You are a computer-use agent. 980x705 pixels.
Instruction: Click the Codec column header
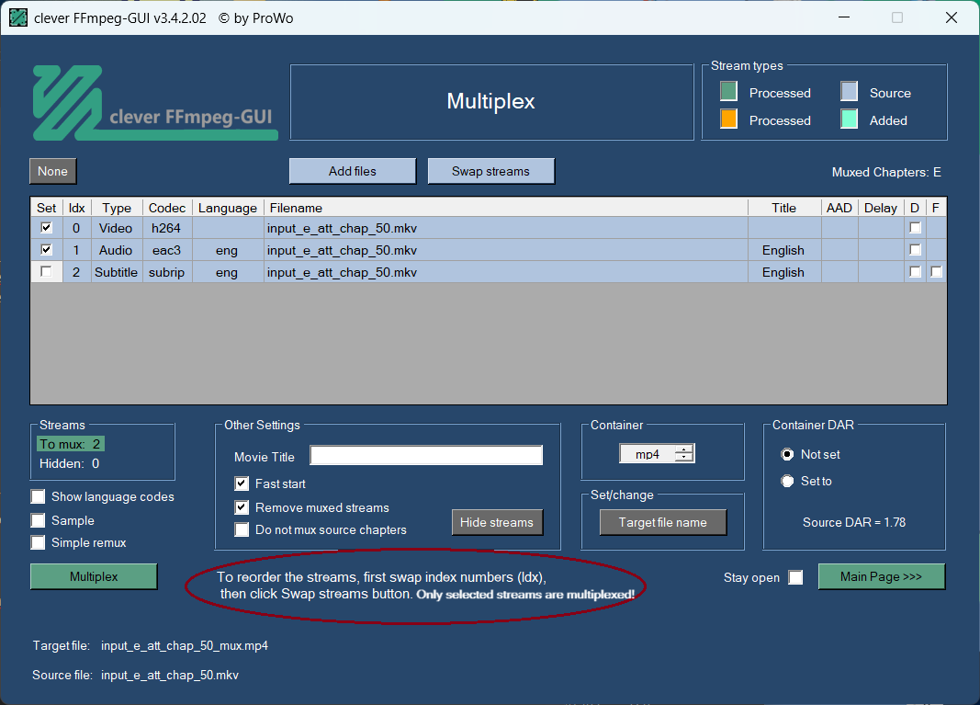tap(167, 208)
